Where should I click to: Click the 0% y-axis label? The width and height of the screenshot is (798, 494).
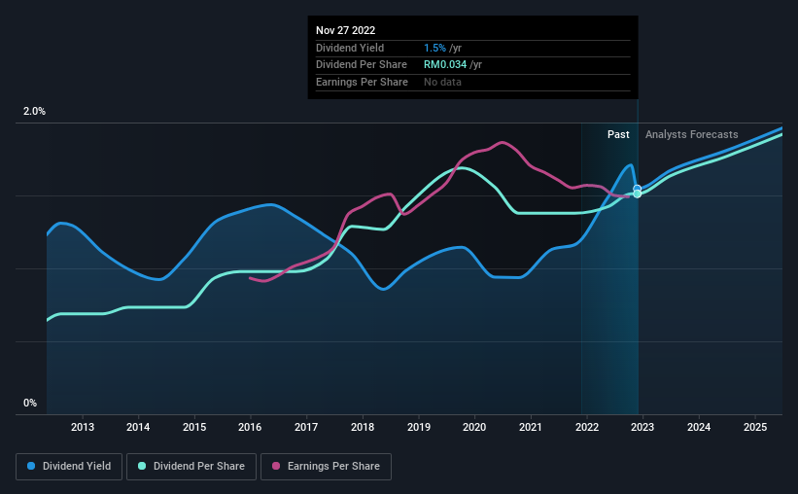[30, 403]
